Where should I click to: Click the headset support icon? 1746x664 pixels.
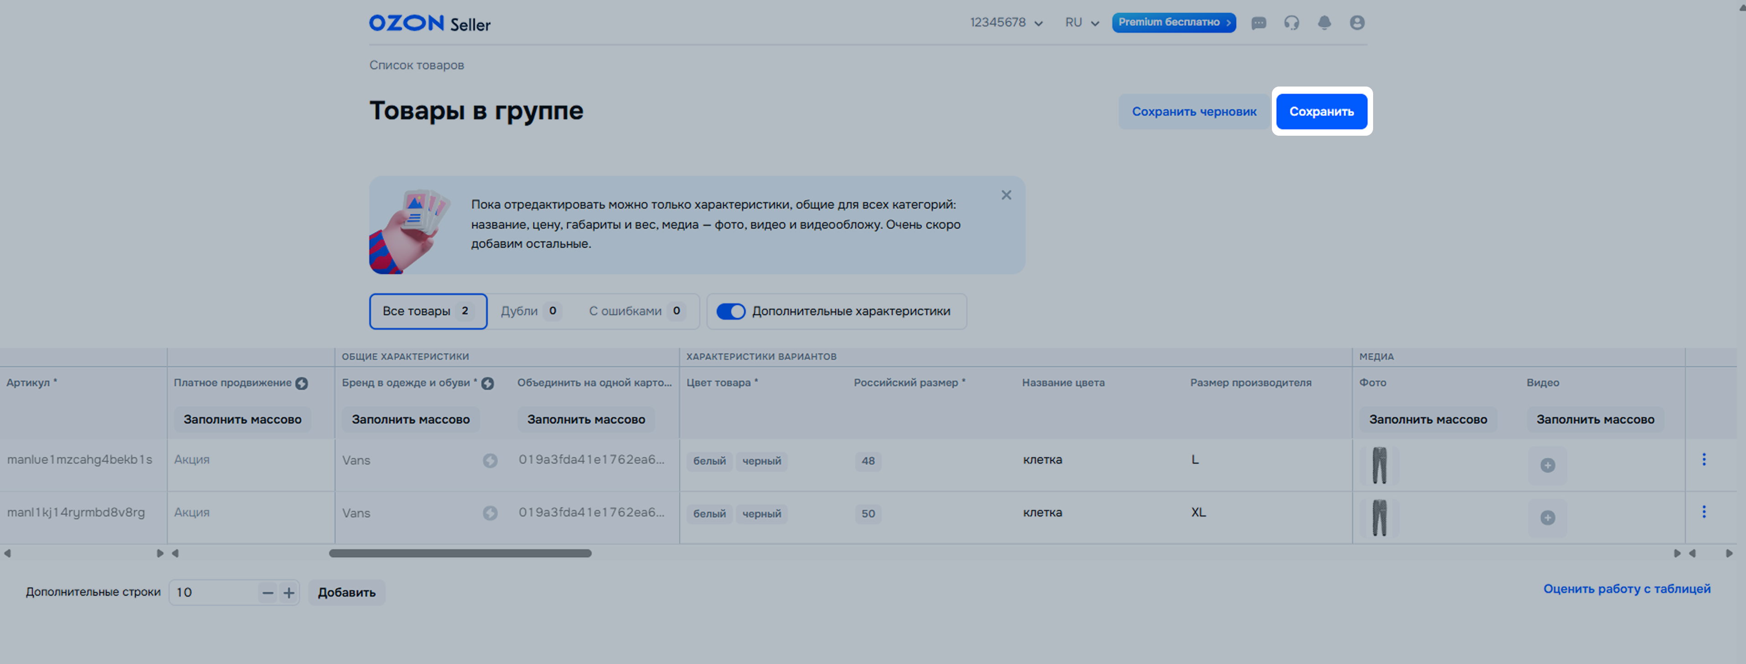pos(1291,23)
